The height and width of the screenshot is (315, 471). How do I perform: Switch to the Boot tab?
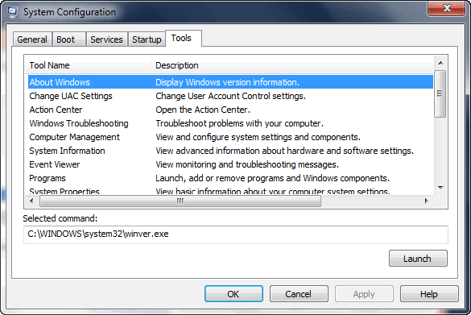[x=69, y=39]
